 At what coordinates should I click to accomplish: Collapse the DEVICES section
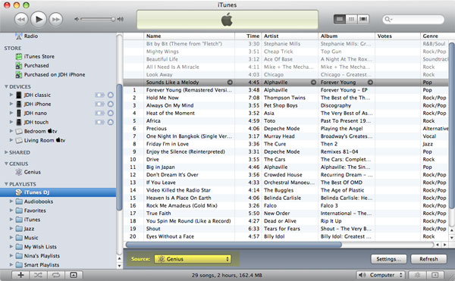tap(6, 86)
